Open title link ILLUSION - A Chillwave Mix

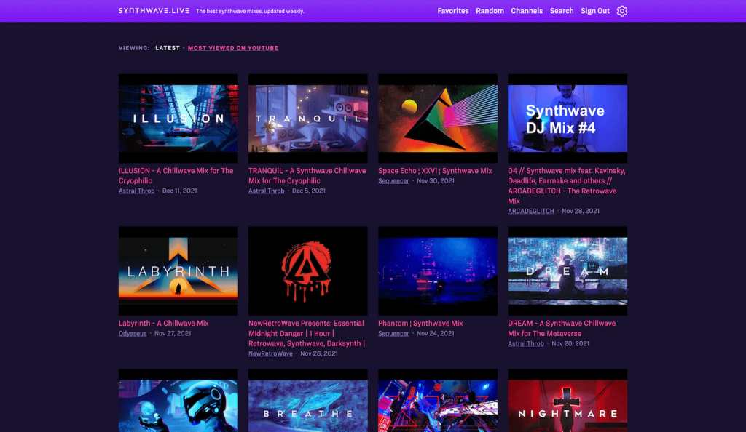[176, 176]
